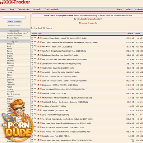
Task: Select the Casting tag
Action: click(10, 65)
